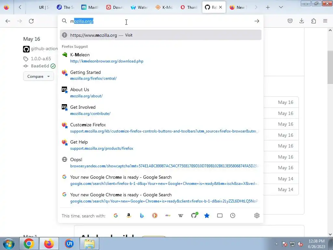Switch to the Opera Thanks tab

189,7
